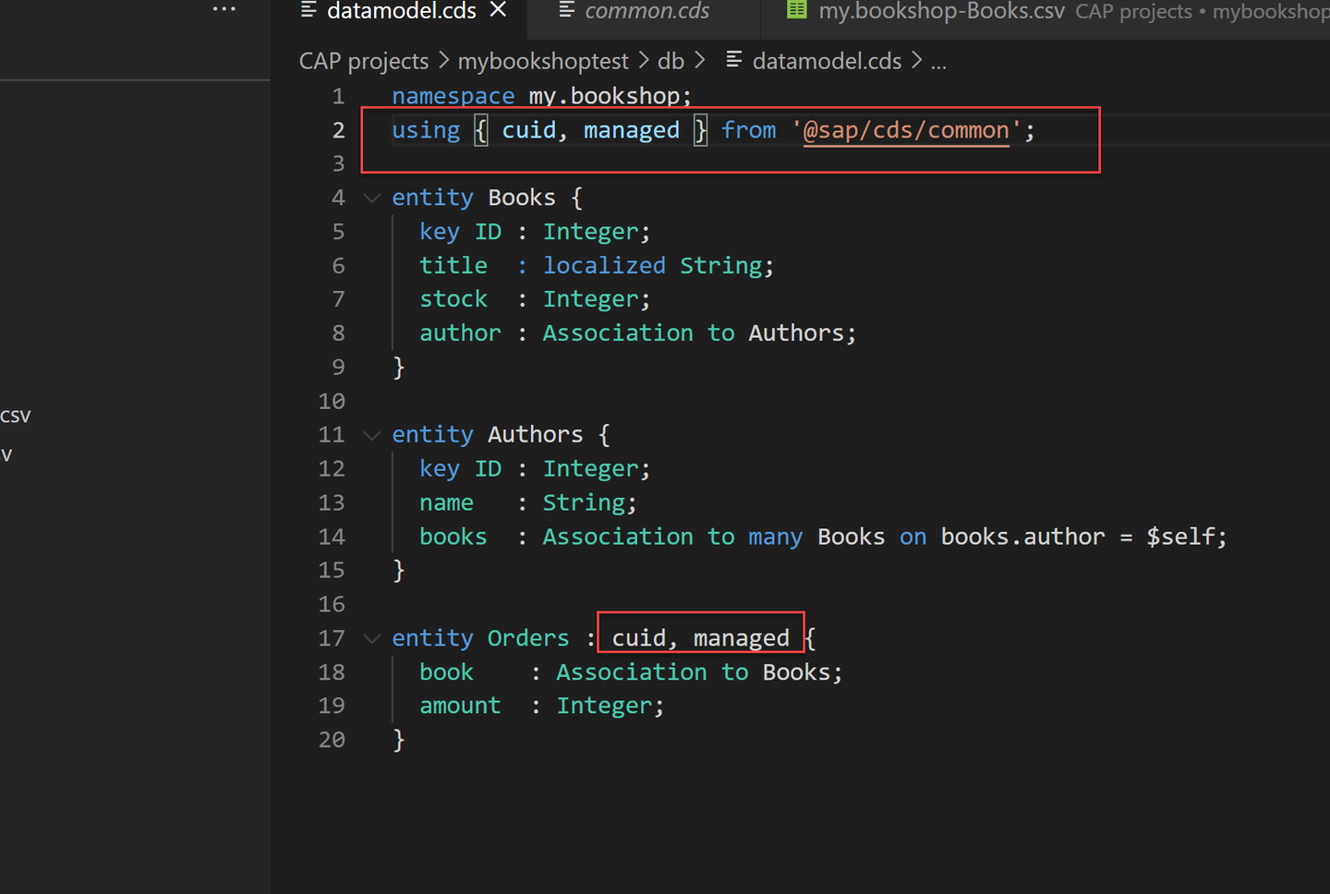
Task: Open the sidebar more actions ellipsis
Action: (224, 9)
